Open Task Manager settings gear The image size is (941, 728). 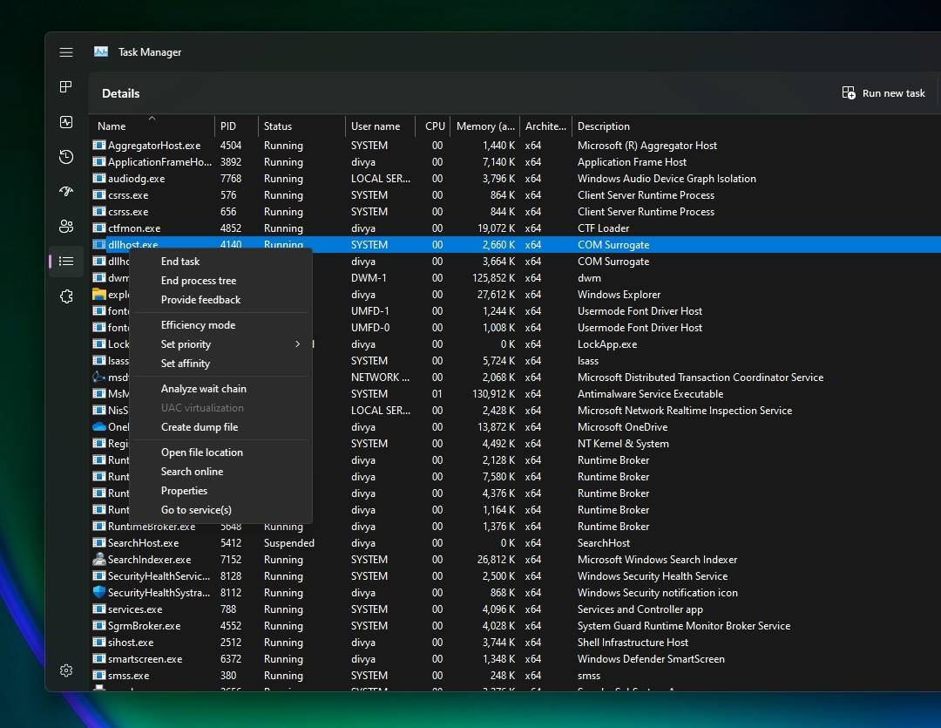[65, 670]
